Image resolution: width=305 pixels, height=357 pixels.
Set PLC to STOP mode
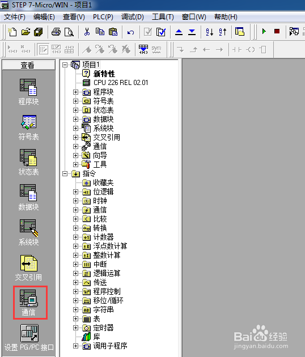click(x=277, y=31)
